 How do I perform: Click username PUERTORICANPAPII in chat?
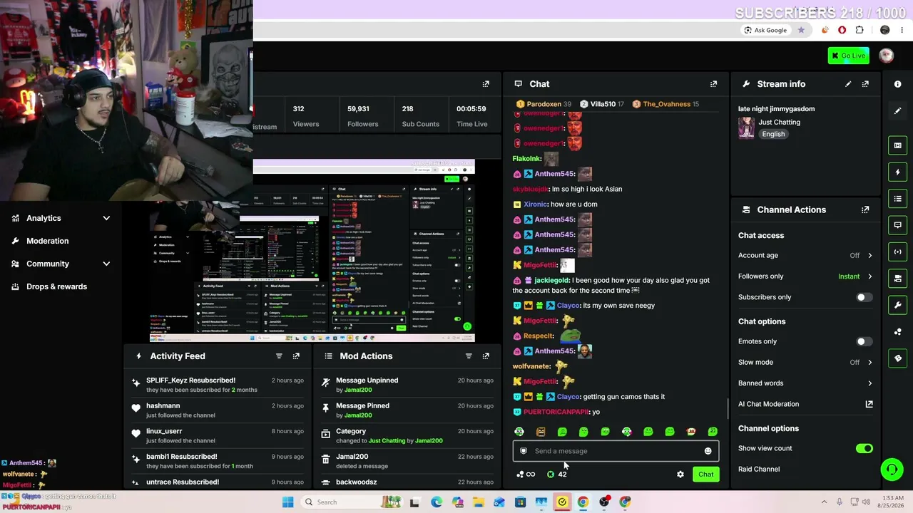click(556, 412)
